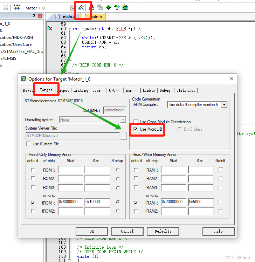Open the User tab
255x262 pixels.
coord(99,90)
